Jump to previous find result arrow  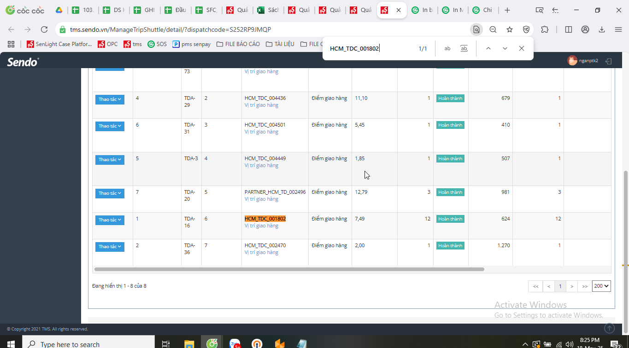[x=488, y=48]
